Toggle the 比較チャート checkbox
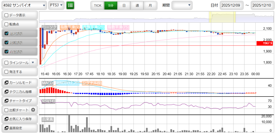The height and width of the screenshot is (134, 275). click(7, 110)
